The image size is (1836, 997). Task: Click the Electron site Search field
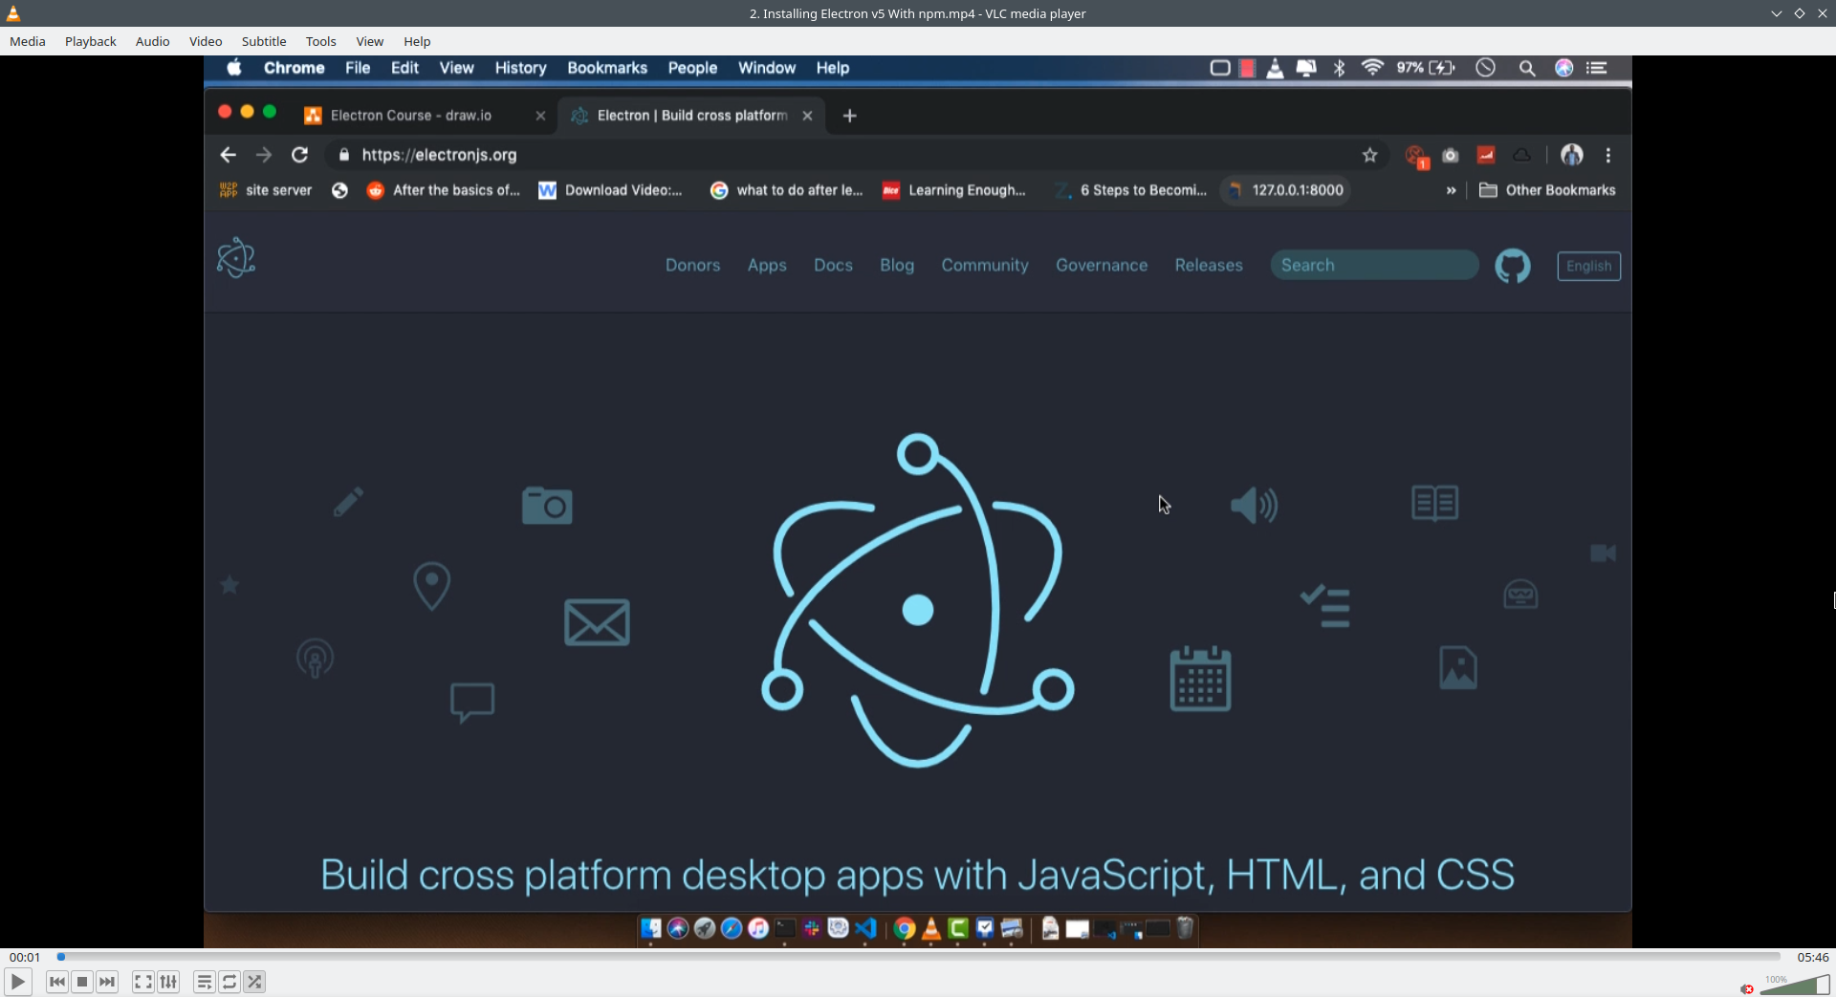[x=1374, y=265]
